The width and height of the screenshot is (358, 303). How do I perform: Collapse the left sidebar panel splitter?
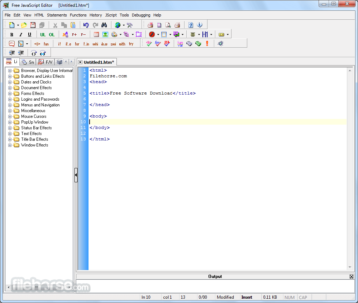click(x=76, y=175)
